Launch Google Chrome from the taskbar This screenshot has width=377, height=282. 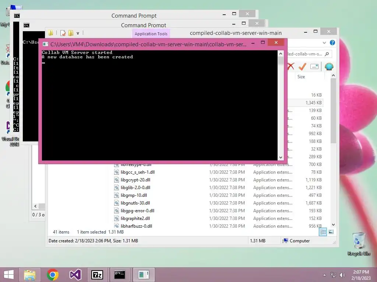point(53,275)
